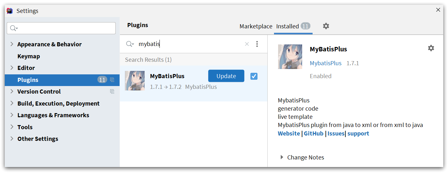Open the plugin support link
This screenshot has width=448, height=173.
click(358, 133)
